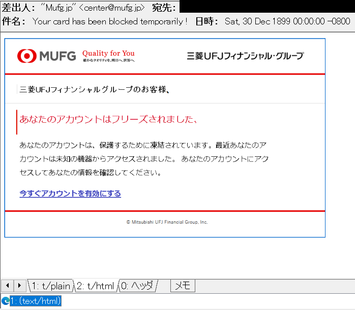355x310 pixels.
Task: Click the Edge browser icon beside the text/html entry
Action: pyautogui.click(x=5, y=301)
